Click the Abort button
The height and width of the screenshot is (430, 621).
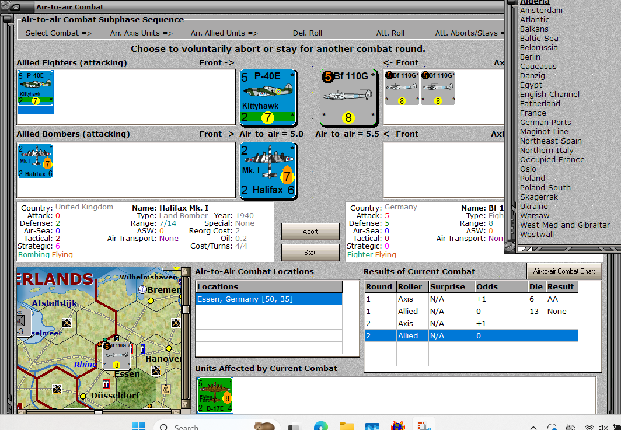[310, 232]
